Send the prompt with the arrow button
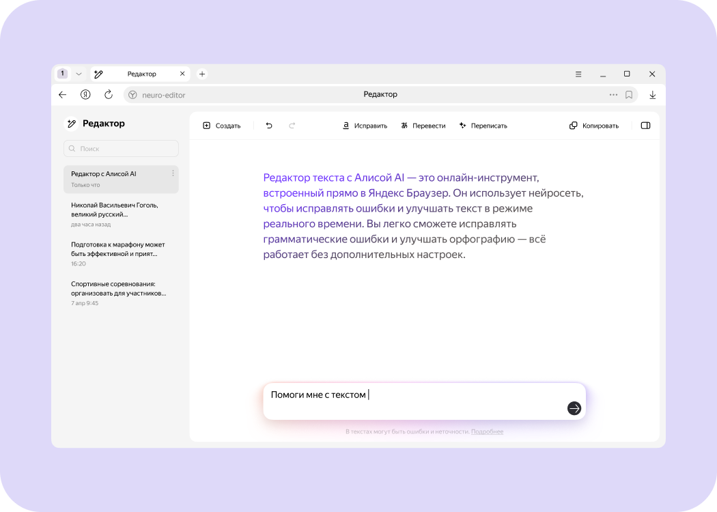The width and height of the screenshot is (717, 512). 574,408
